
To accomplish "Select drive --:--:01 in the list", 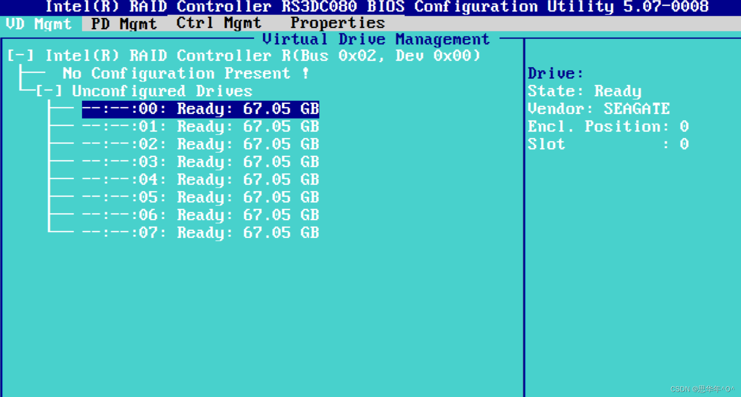I will point(201,126).
